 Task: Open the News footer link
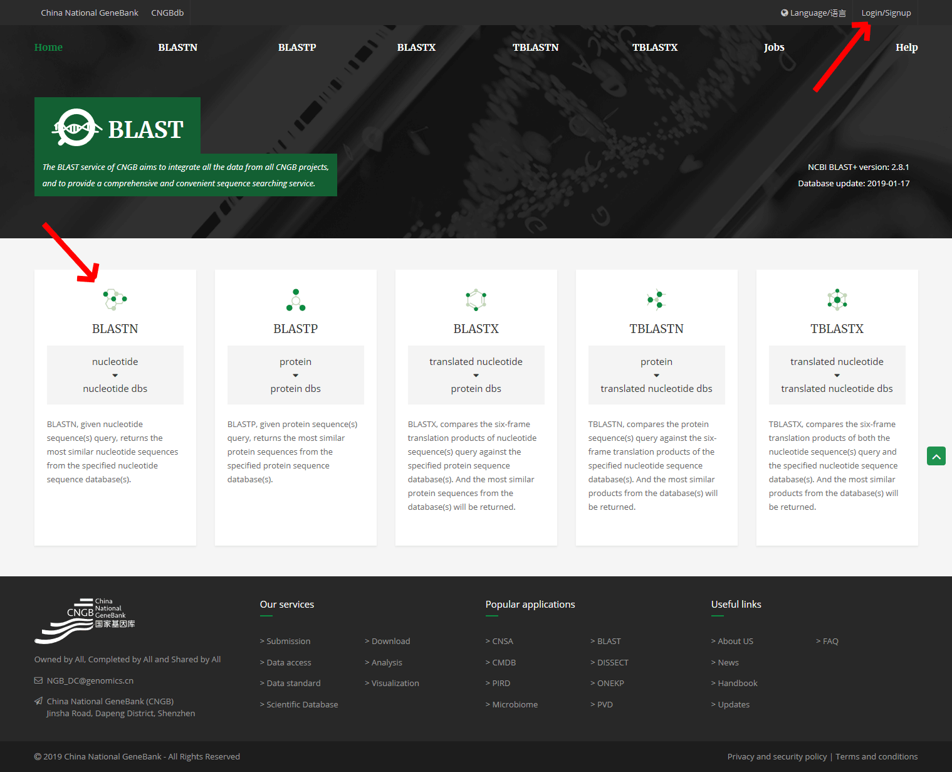[x=725, y=662]
